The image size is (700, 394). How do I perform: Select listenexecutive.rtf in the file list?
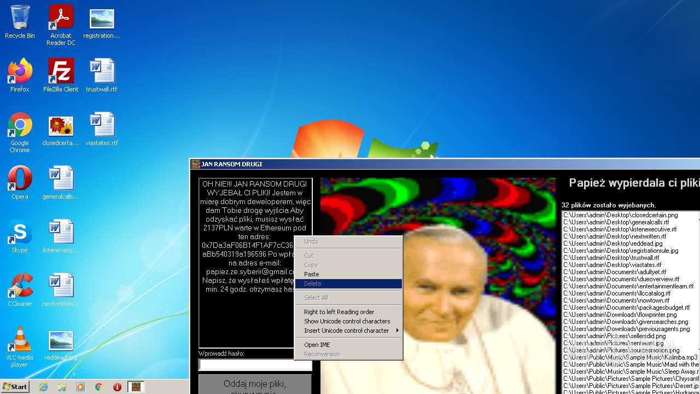point(620,229)
